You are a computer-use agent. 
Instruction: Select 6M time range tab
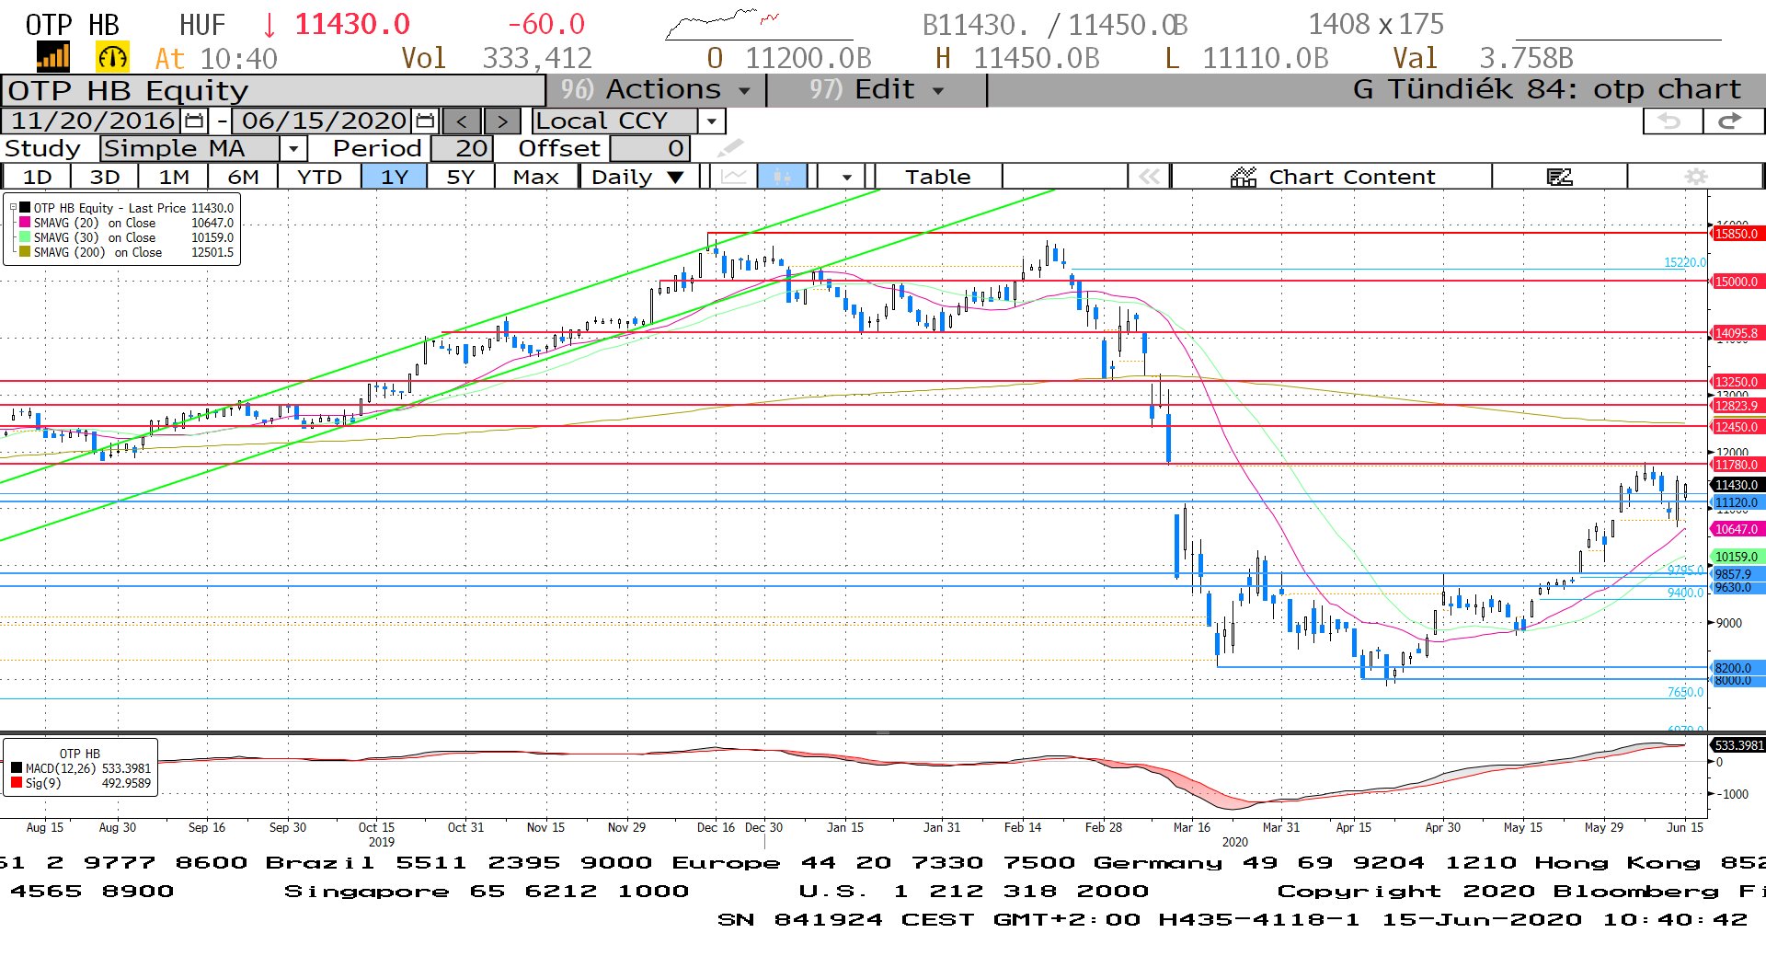[x=243, y=177]
